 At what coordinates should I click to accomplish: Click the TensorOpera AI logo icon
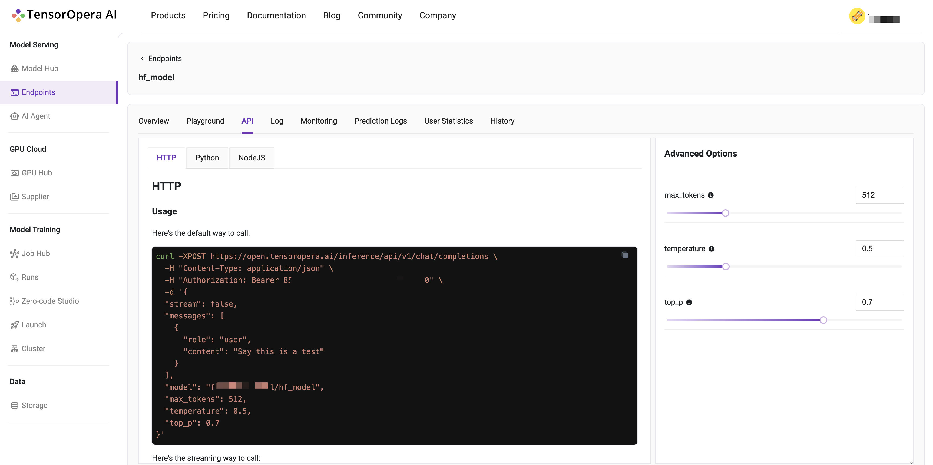tap(18, 15)
